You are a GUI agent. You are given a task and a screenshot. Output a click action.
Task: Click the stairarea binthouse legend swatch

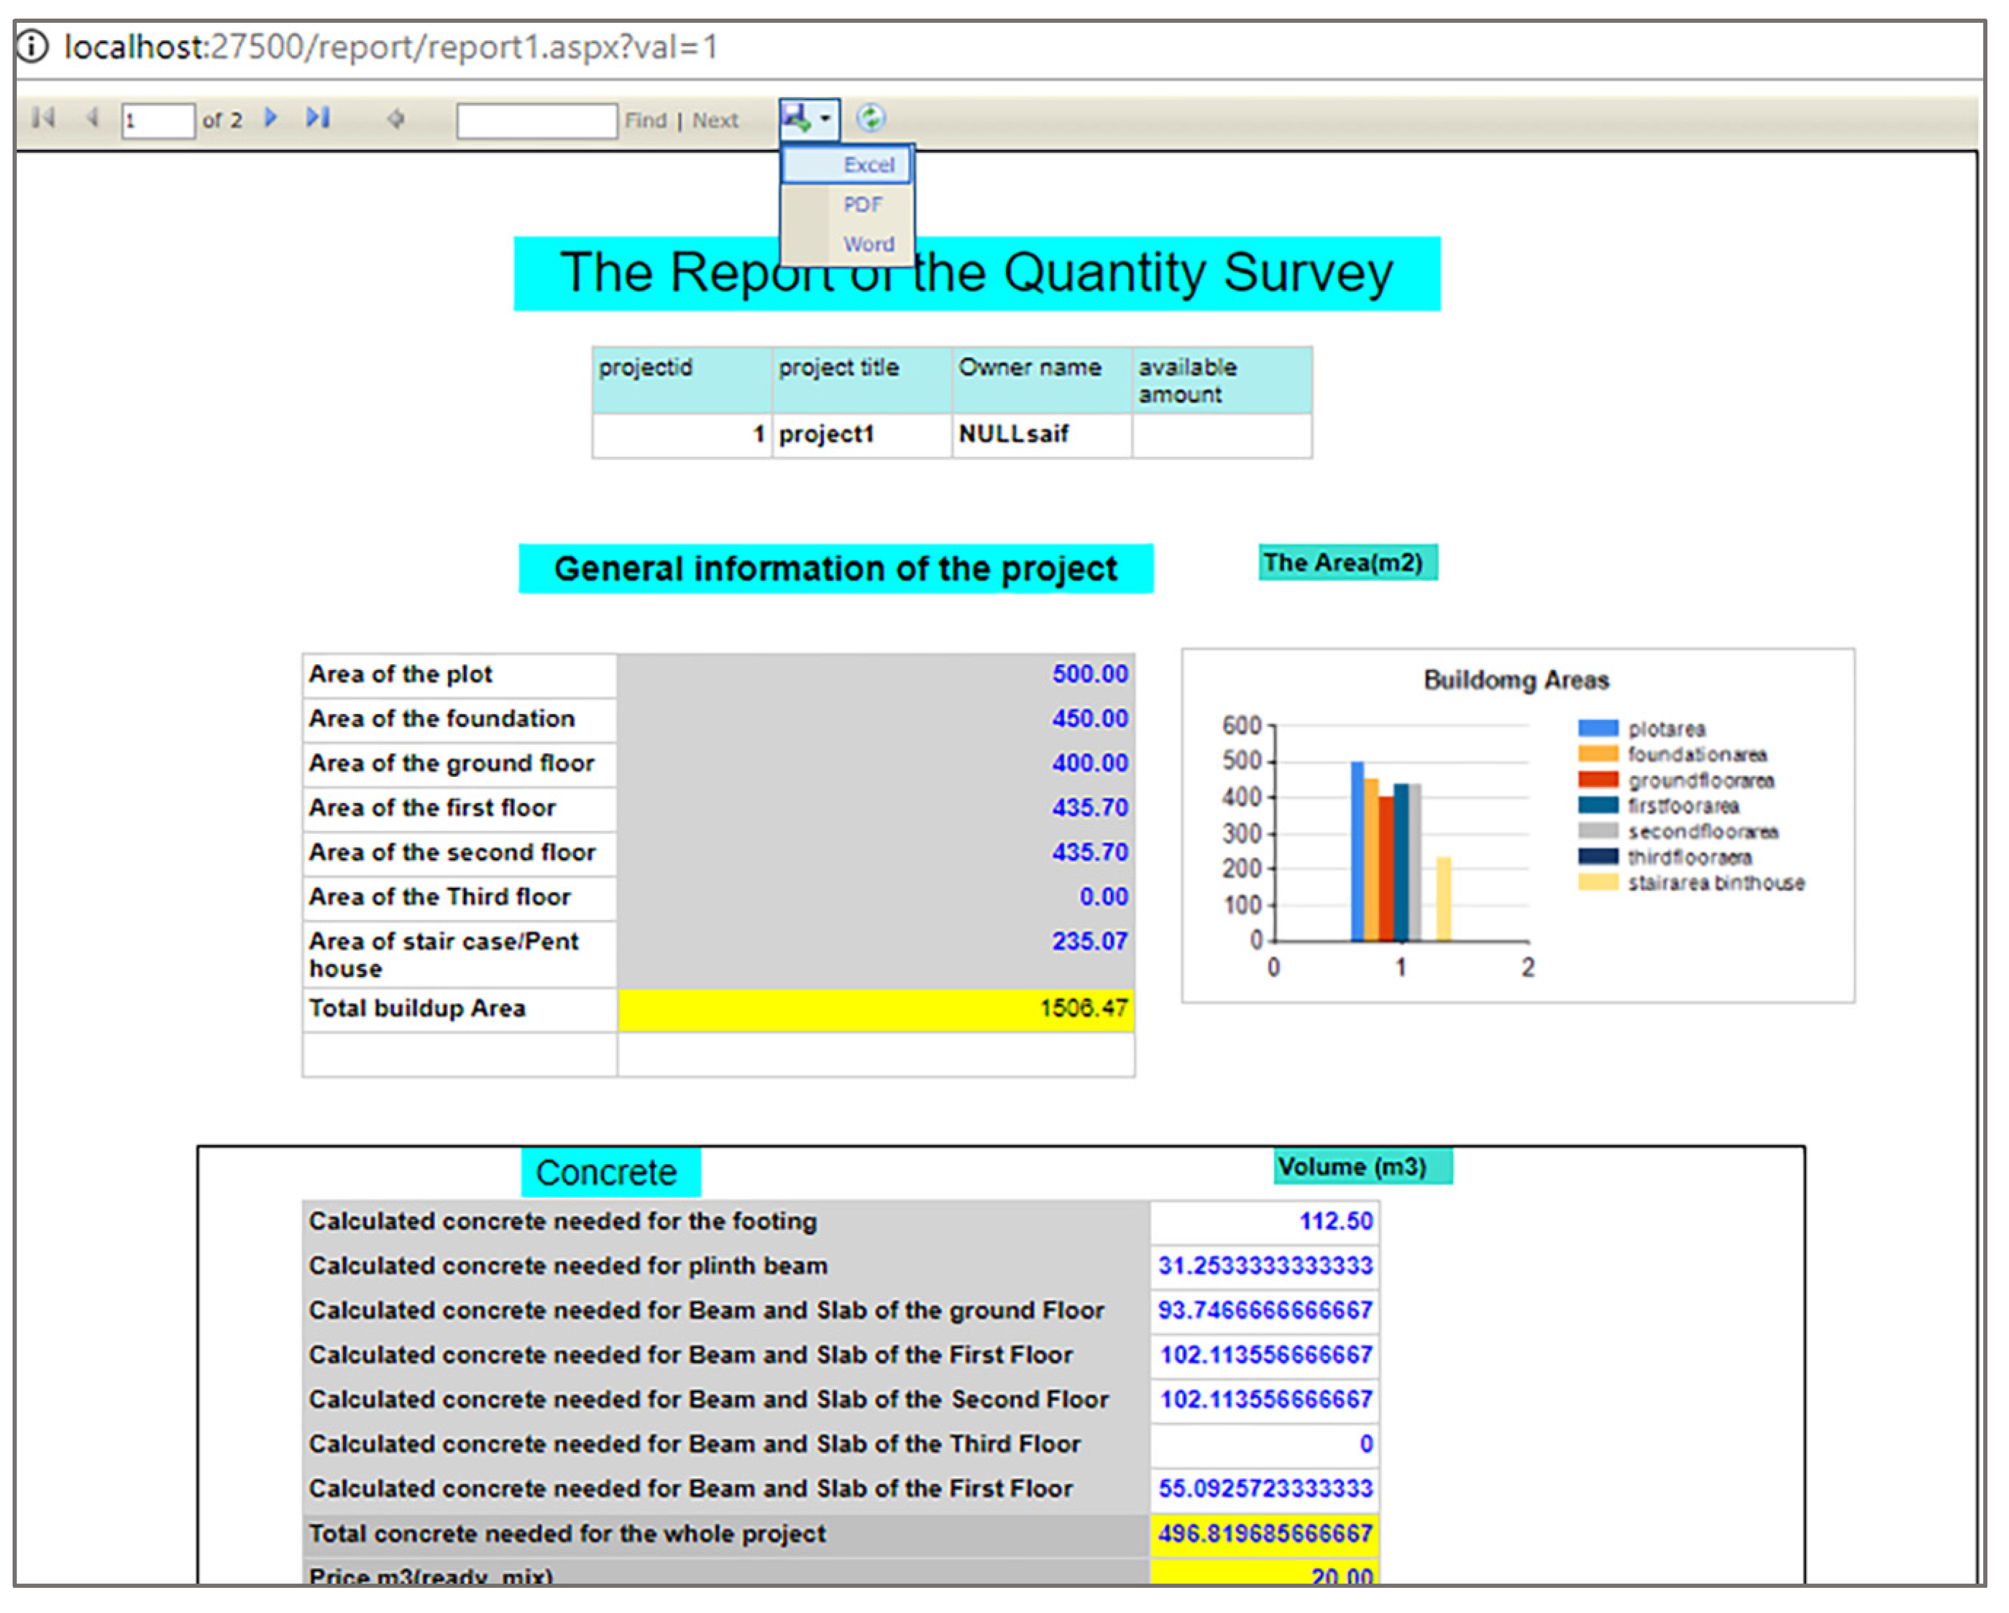1597,882
